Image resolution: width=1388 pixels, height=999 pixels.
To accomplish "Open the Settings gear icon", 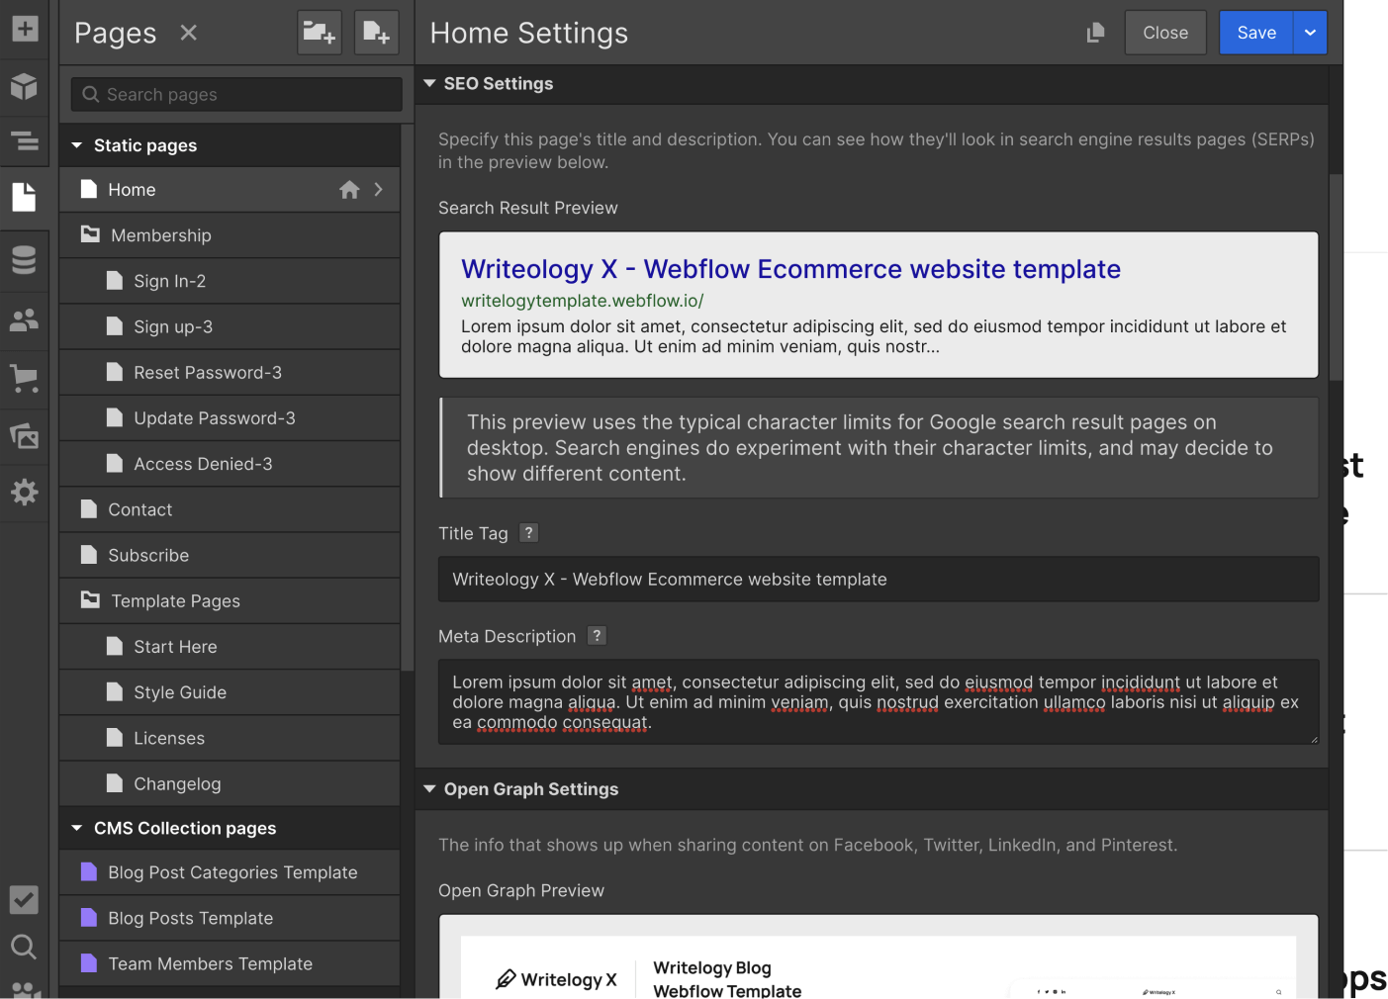I will pyautogui.click(x=24, y=493).
